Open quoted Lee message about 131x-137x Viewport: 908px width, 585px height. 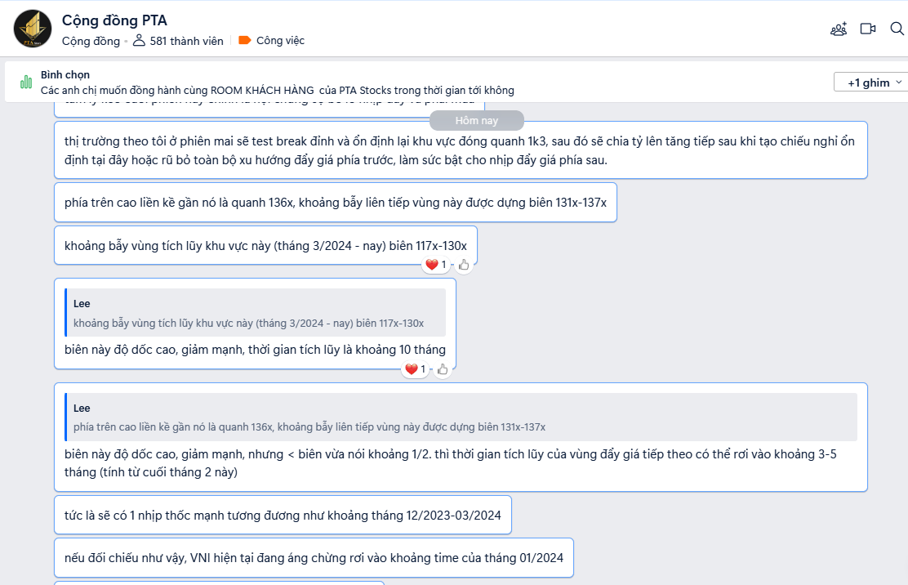pyautogui.click(x=461, y=417)
